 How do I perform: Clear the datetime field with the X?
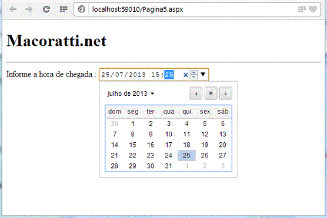click(x=185, y=75)
